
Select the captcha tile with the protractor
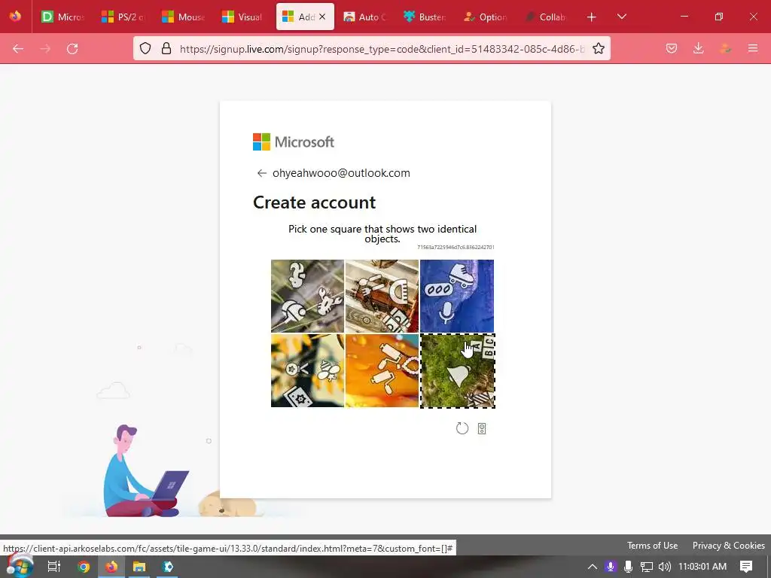(x=382, y=296)
